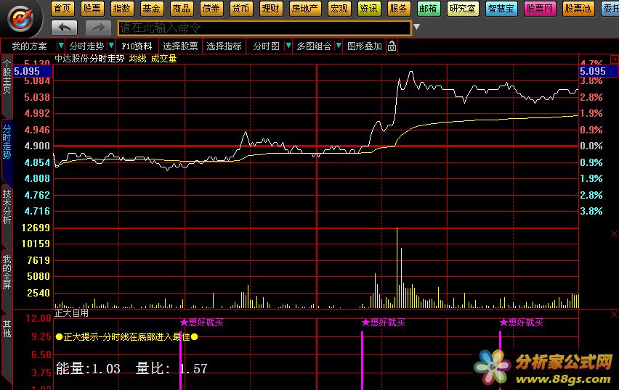The width and height of the screenshot is (619, 390).
Task: Select 我的方案 in the toolbar
Action: click(29, 46)
